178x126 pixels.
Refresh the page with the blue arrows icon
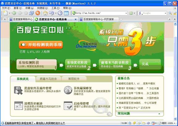pyautogui.click(x=31, y=13)
